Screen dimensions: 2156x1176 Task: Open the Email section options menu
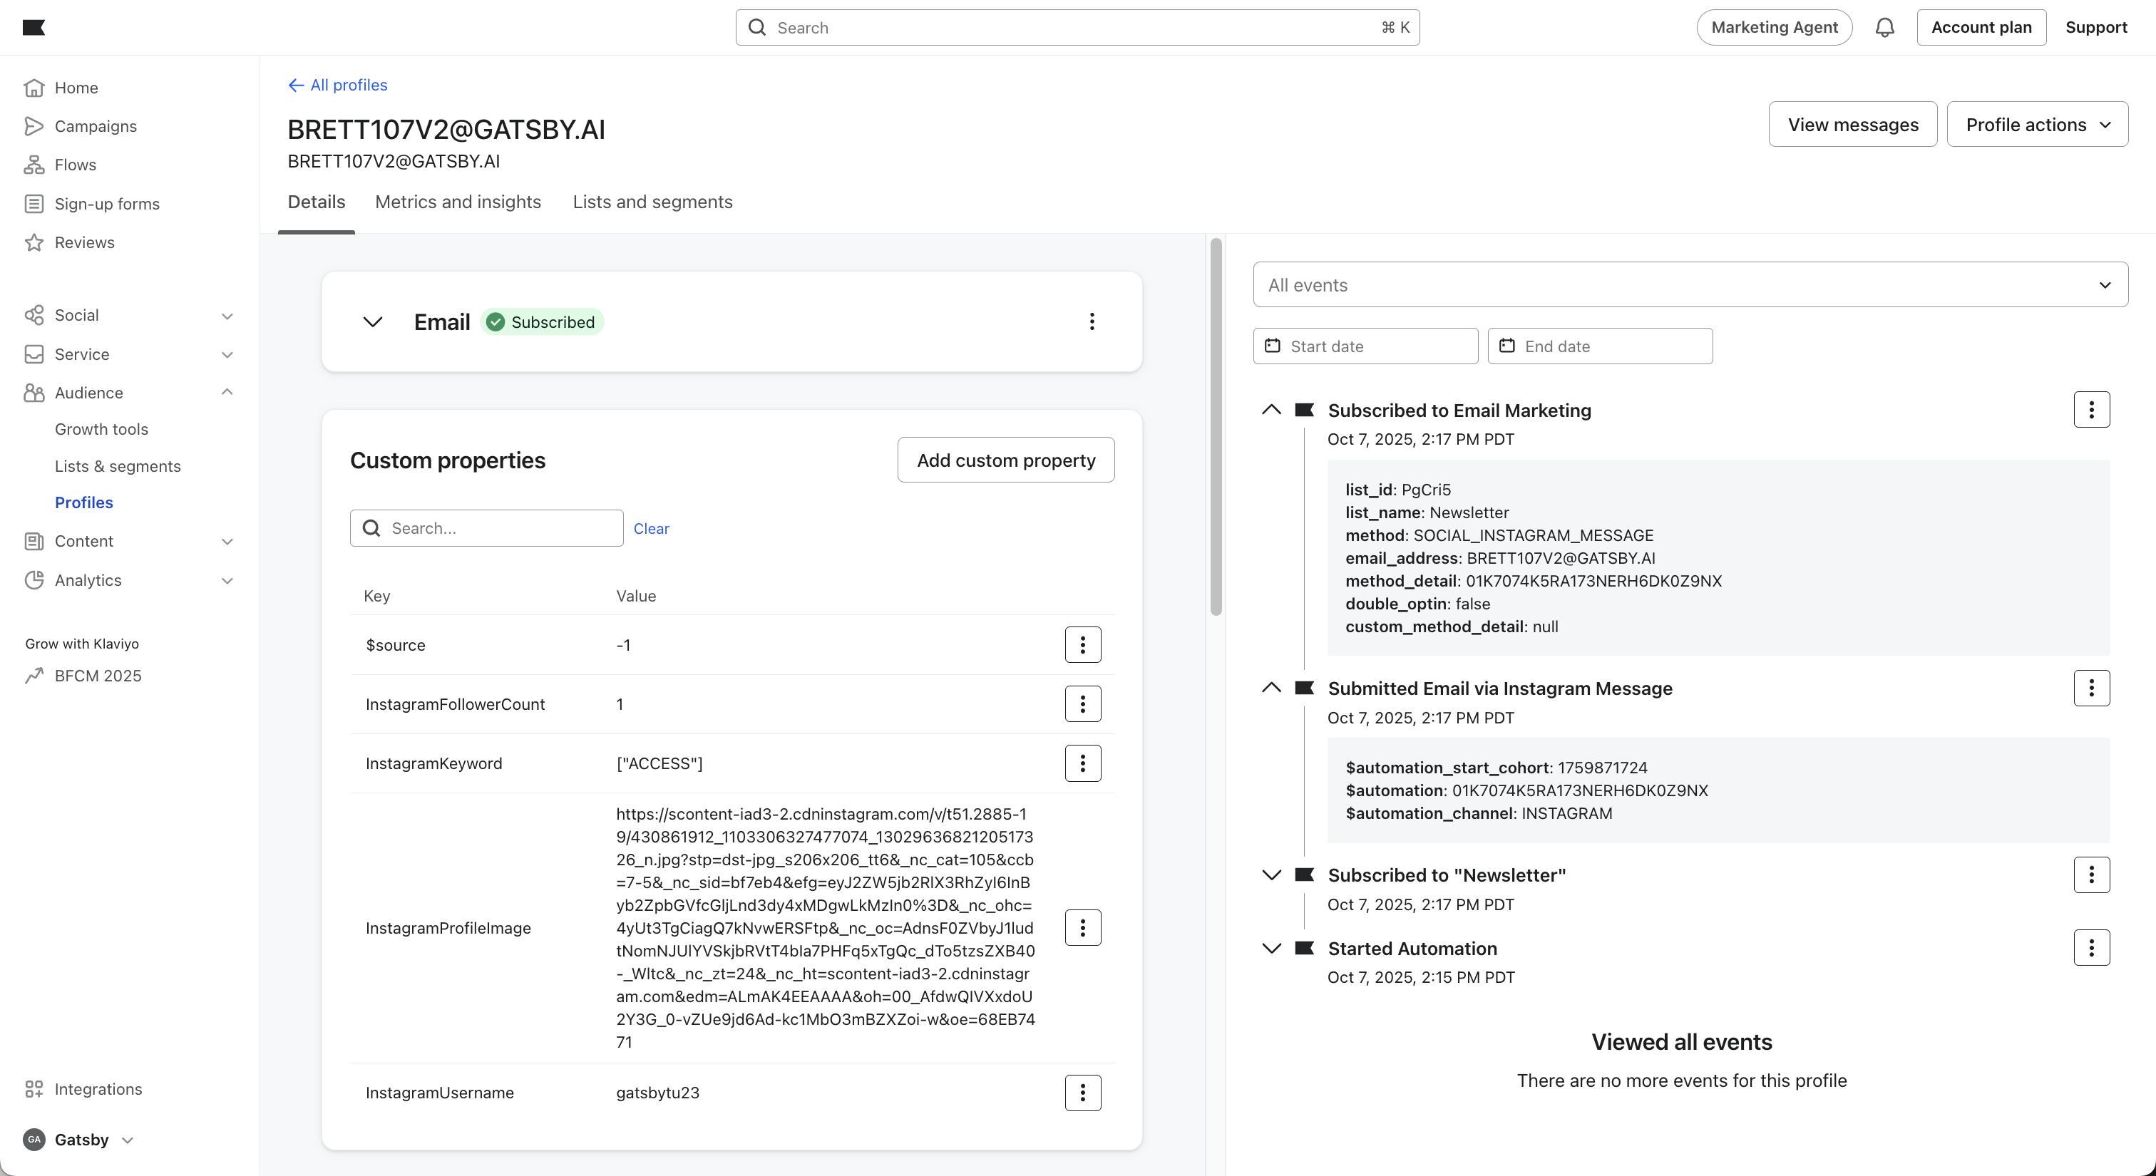[x=1092, y=322]
